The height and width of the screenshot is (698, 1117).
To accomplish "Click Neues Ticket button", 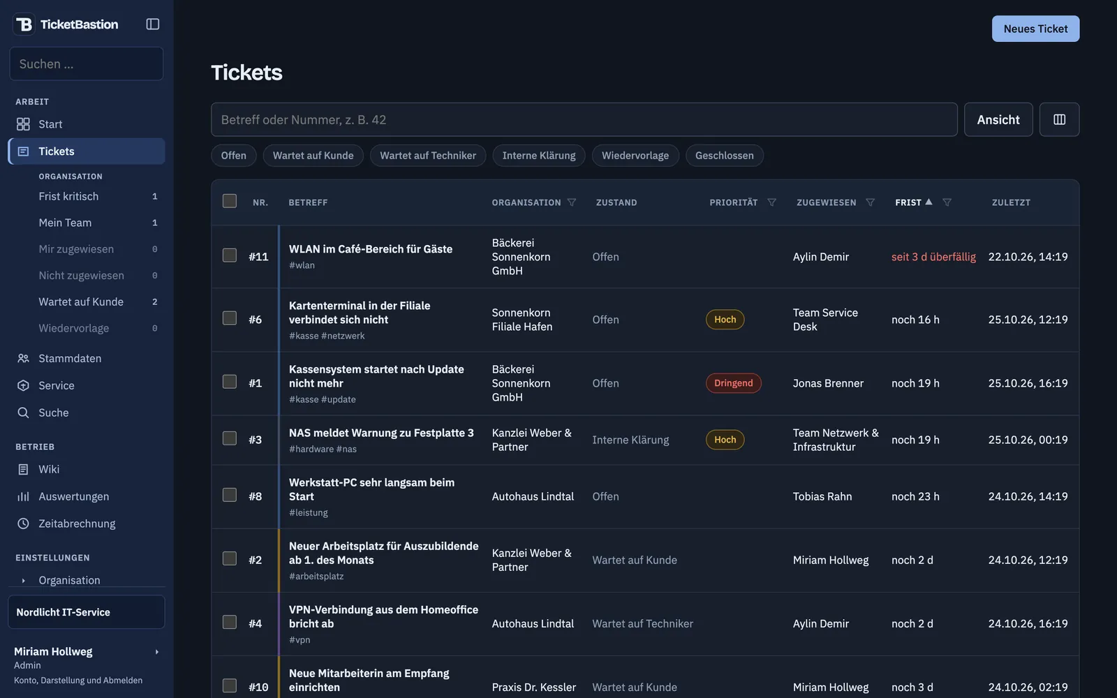I will (x=1035, y=29).
